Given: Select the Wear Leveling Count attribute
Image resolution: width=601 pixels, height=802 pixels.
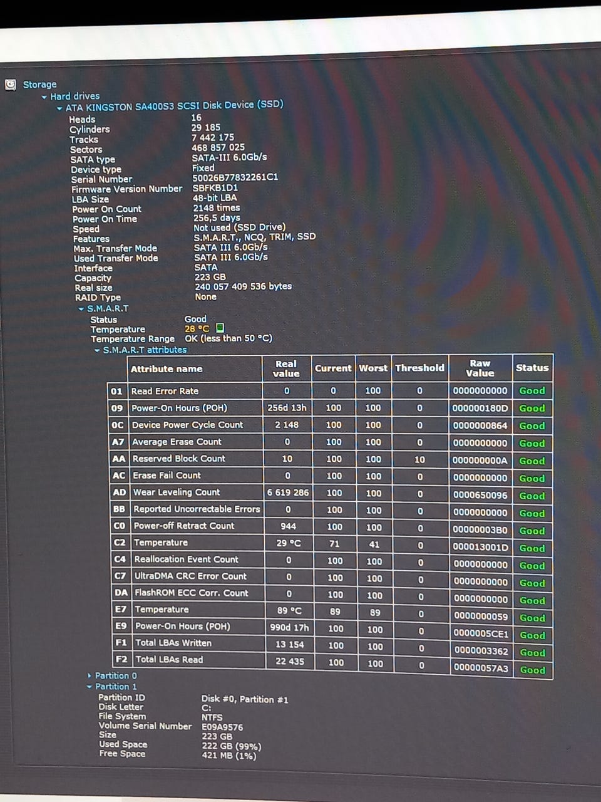Looking at the screenshot, I should click(176, 492).
